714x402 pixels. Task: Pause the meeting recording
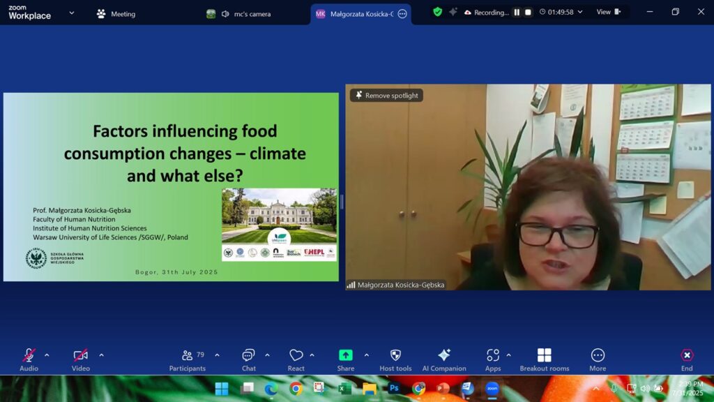click(517, 13)
